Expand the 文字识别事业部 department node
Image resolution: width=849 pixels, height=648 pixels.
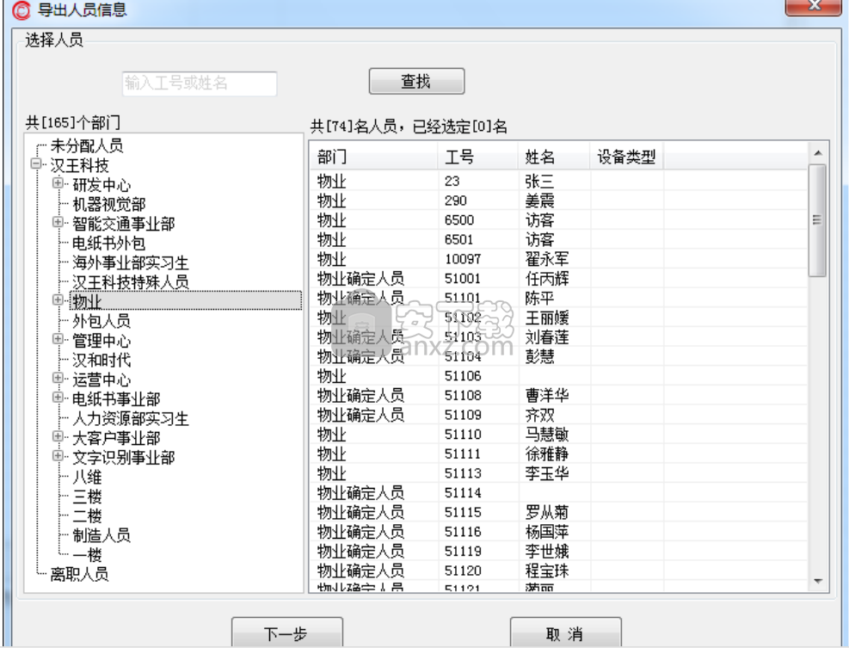[x=58, y=454]
